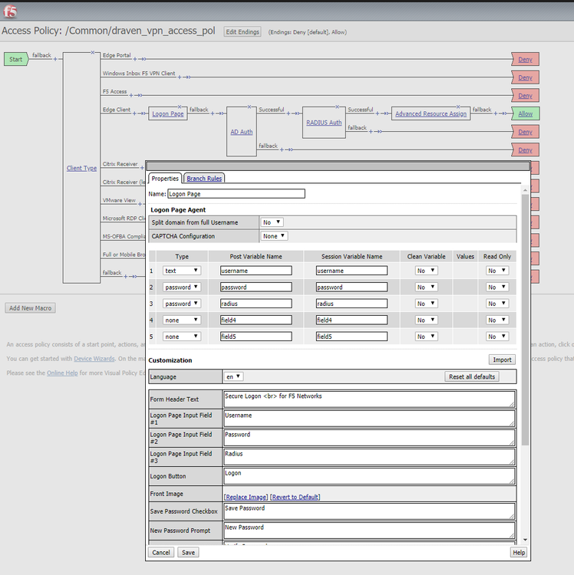Image resolution: width=574 pixels, height=575 pixels.
Task: Select the Properties tab
Action: point(164,178)
